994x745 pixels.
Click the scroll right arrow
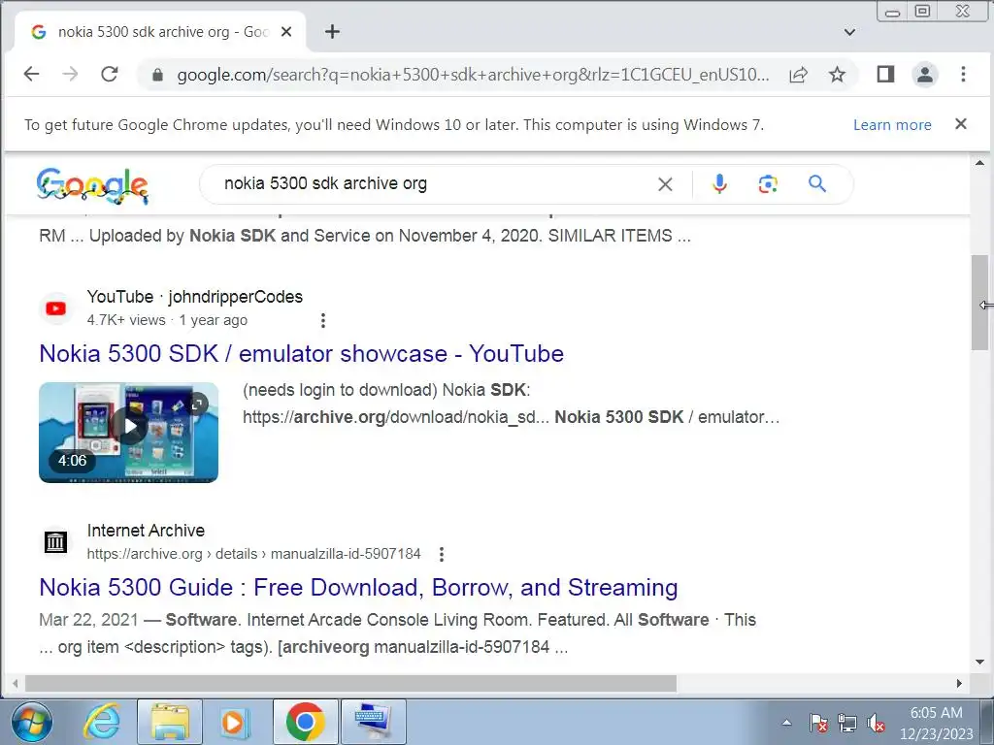coord(959,684)
